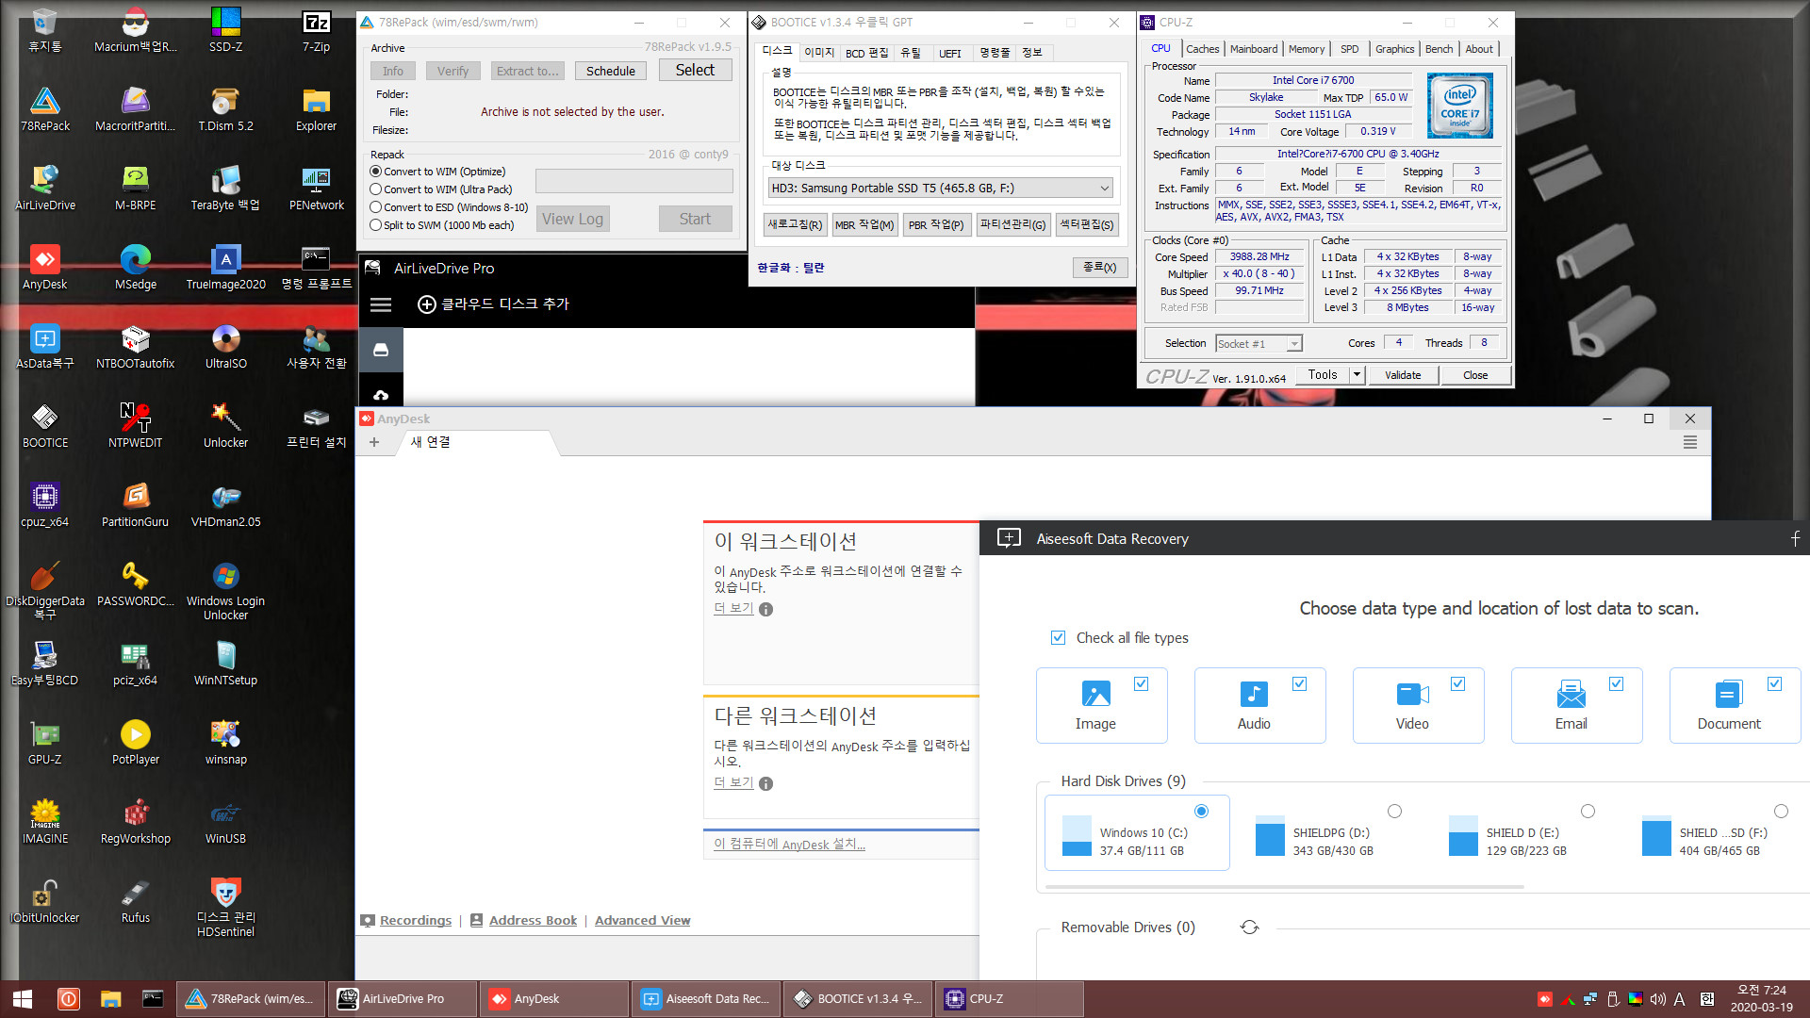The width and height of the screenshot is (1810, 1018).
Task: Click BOOTICE MBR 작업(M) button
Action: coord(864,225)
